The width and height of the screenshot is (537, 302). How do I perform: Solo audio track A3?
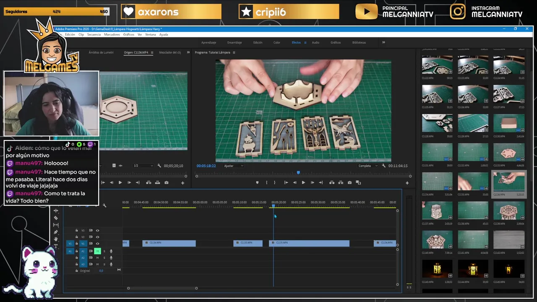click(104, 264)
